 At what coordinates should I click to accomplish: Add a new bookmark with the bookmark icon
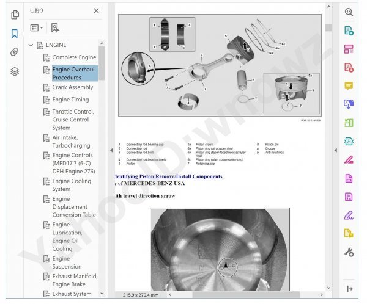[55, 28]
